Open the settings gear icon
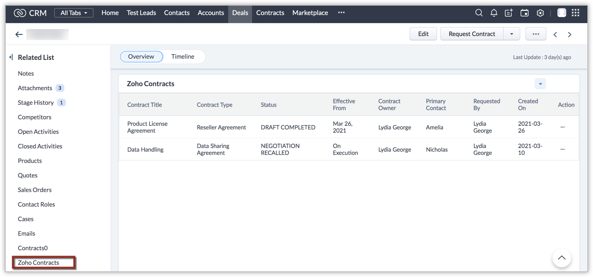Screen dimensions: 593x277 540,13
